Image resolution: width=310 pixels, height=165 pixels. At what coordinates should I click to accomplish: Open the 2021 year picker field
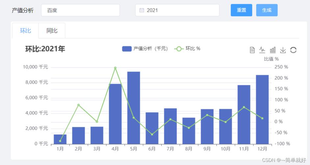pyautogui.click(x=177, y=10)
